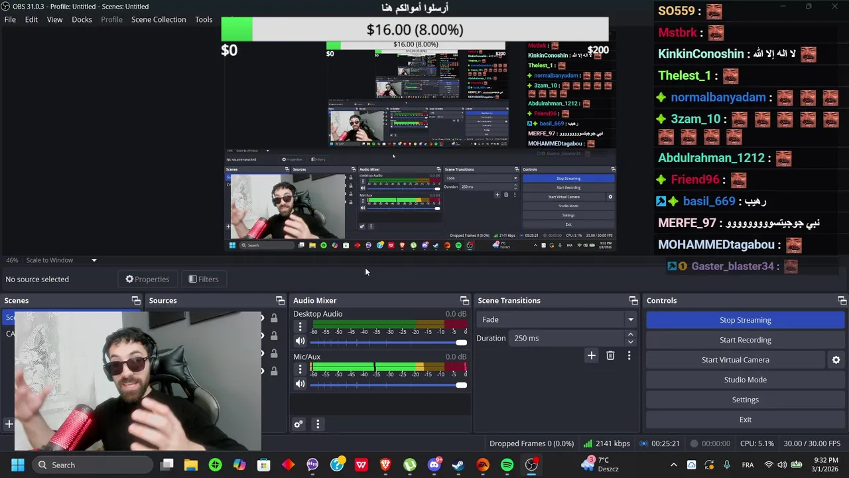Float the Scenes dock panel

tap(136, 301)
